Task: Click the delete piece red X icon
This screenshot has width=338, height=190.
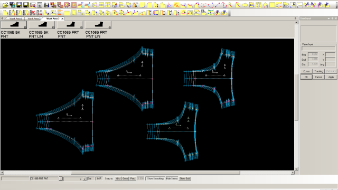Action: (x=33, y=13)
